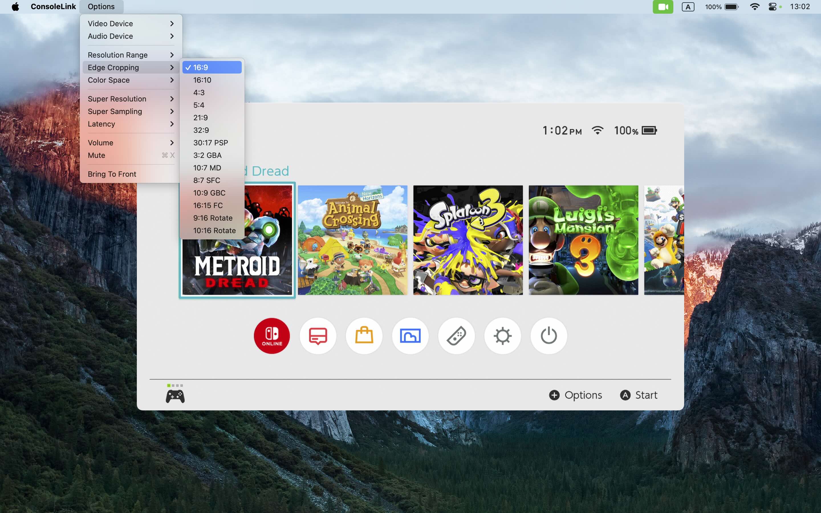Click the macOS battery icon

(x=731, y=7)
